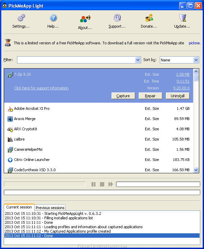
Task: Select log line 'Loading profiles and information'
Action: point(102,227)
